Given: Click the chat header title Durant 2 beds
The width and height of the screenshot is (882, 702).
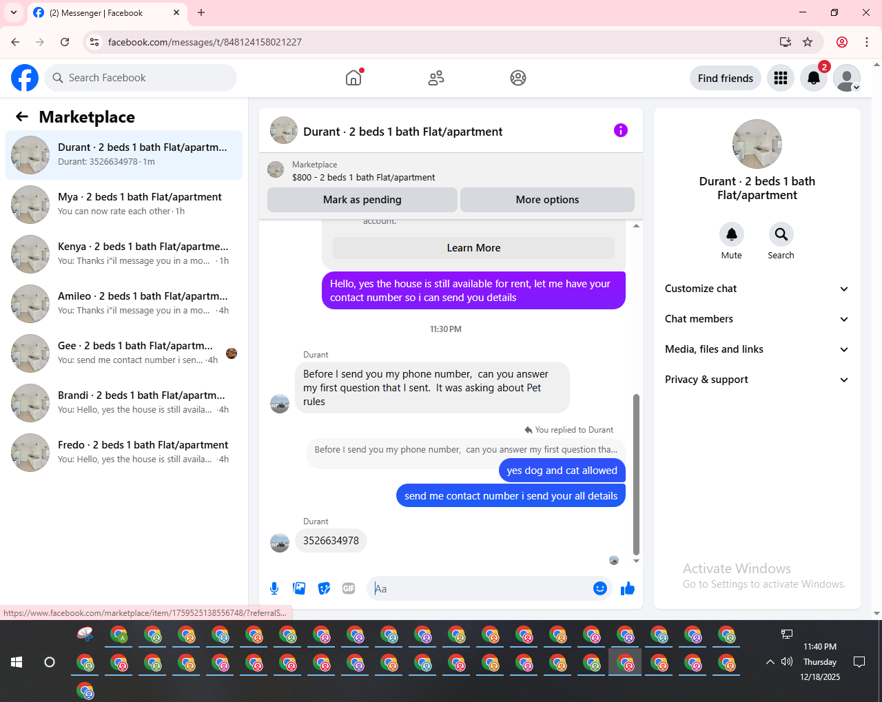Looking at the screenshot, I should click(403, 132).
